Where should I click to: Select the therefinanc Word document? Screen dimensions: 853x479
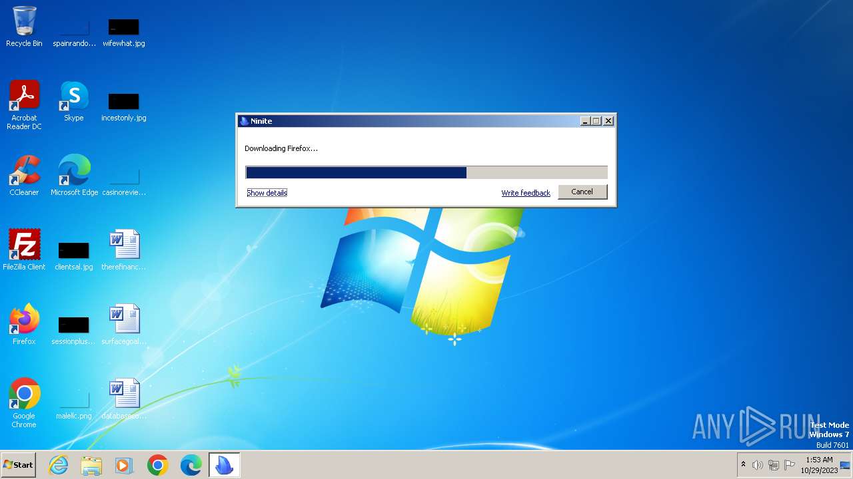click(x=124, y=250)
